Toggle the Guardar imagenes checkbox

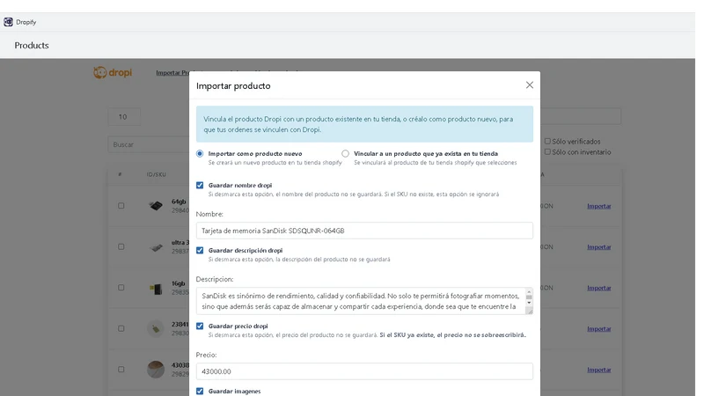point(200,391)
